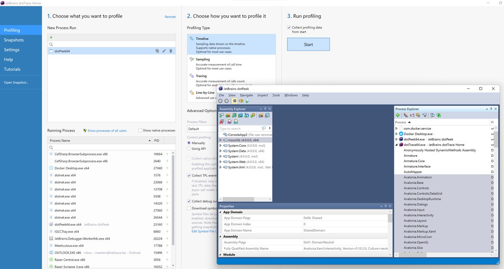Pin the Assembly Explorer panel

265,109
